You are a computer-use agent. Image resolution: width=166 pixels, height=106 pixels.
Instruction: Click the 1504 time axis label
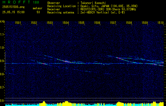click(x=65, y=23)
